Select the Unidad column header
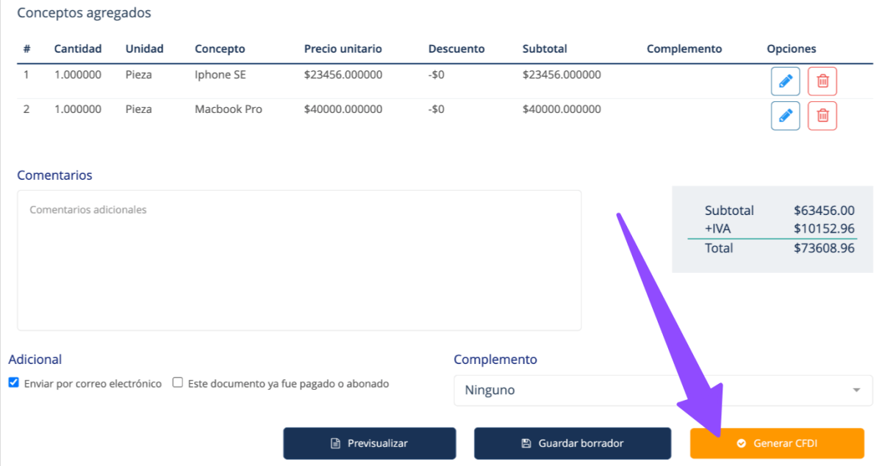 [144, 49]
